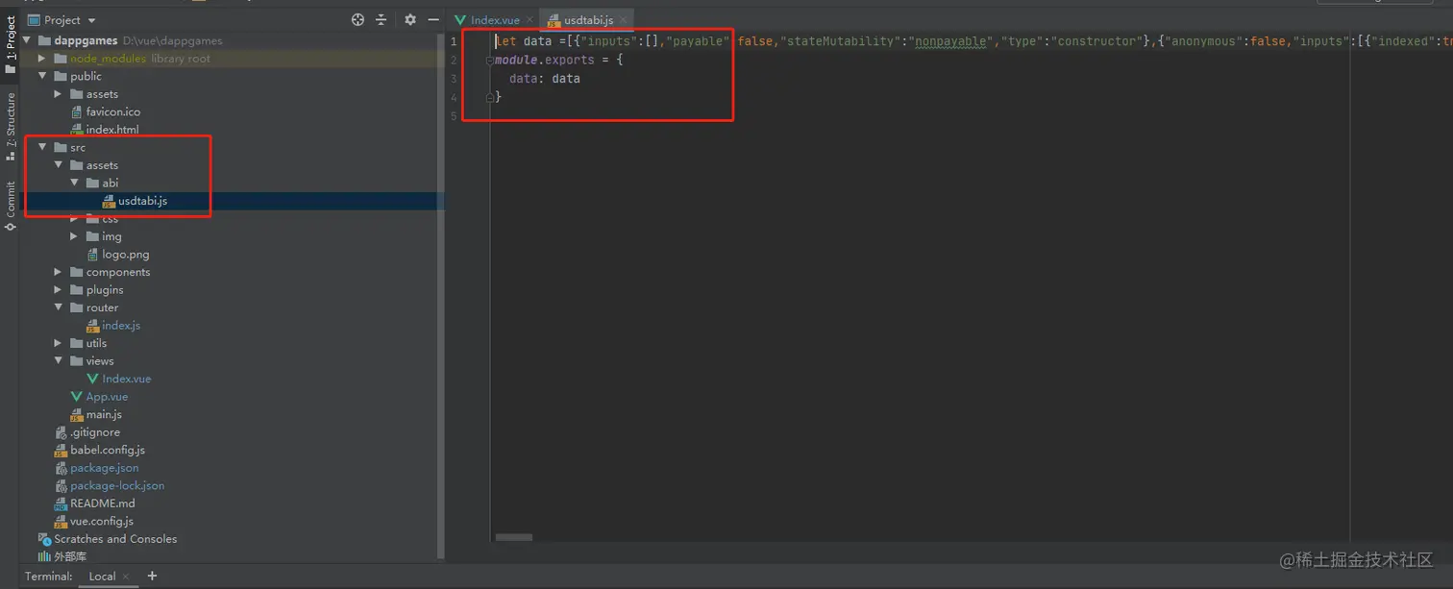Click the folder icon beside components
This screenshot has width=1453, height=589.
[76, 272]
